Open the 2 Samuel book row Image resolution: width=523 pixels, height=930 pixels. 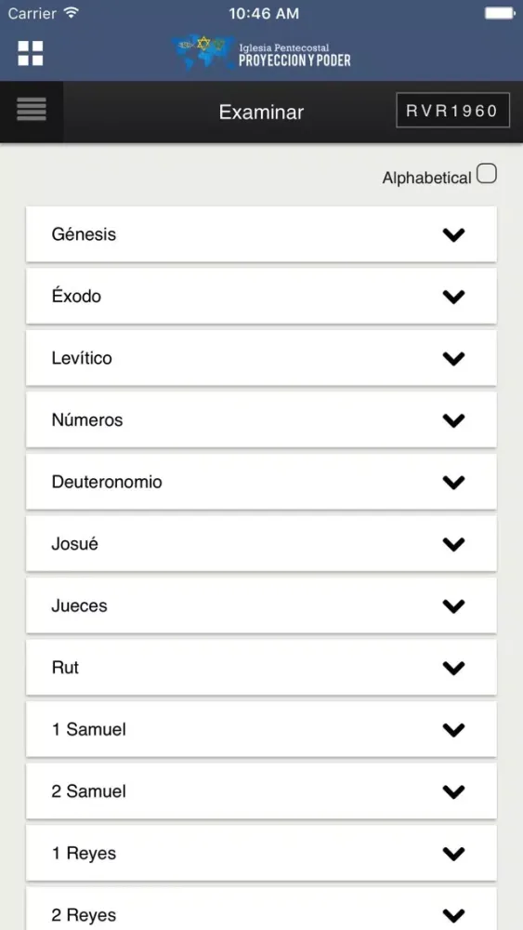point(261,791)
